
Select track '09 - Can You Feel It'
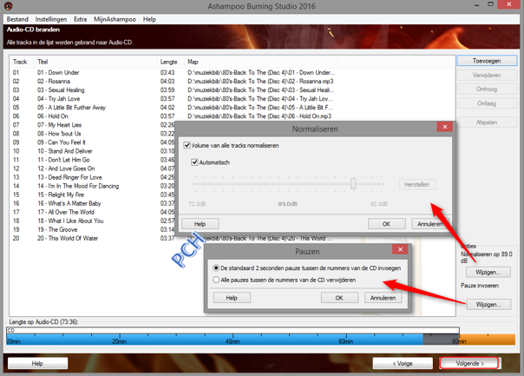62,142
